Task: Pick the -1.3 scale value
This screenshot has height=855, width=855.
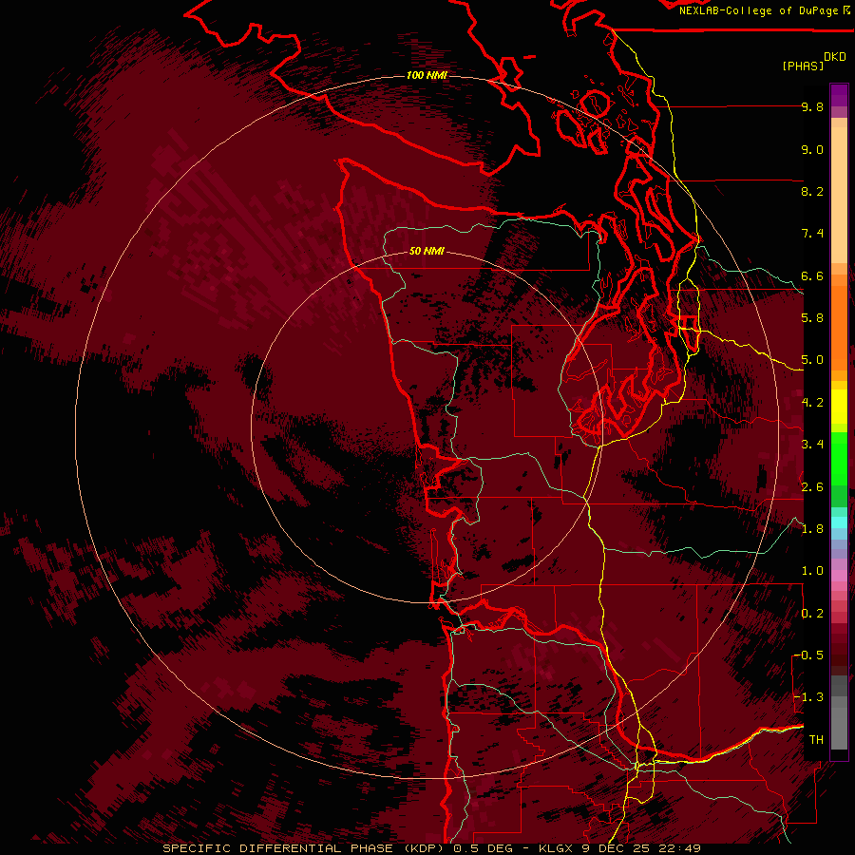Action: (x=808, y=697)
